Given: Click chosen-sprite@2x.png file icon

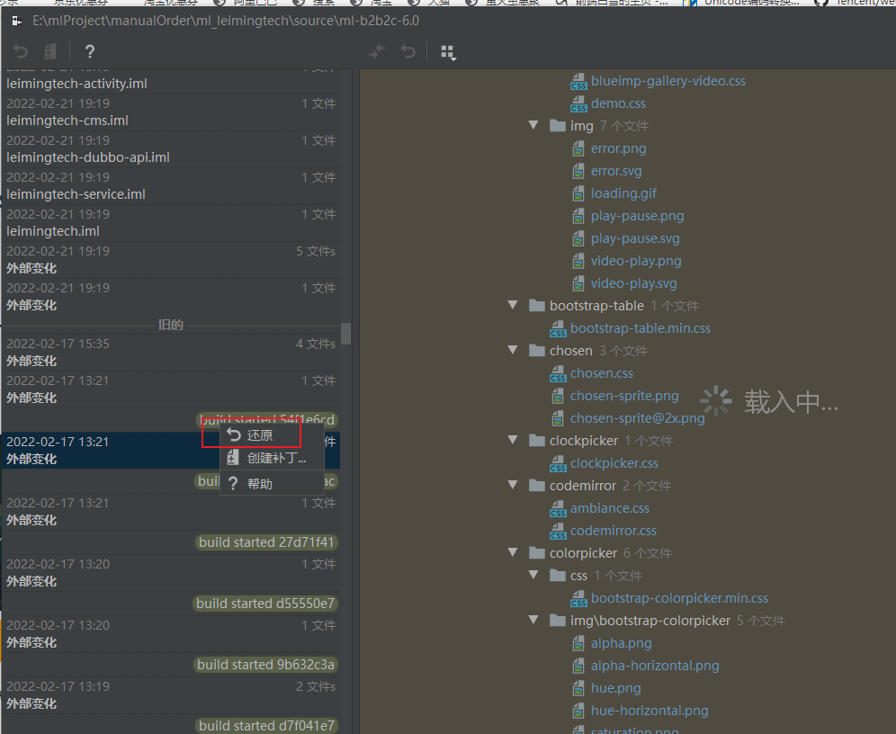Looking at the screenshot, I should (x=559, y=418).
